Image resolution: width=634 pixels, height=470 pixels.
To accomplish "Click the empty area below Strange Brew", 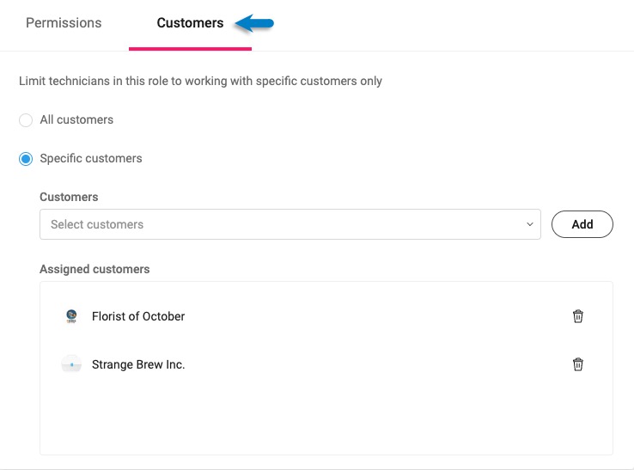I will [x=326, y=417].
